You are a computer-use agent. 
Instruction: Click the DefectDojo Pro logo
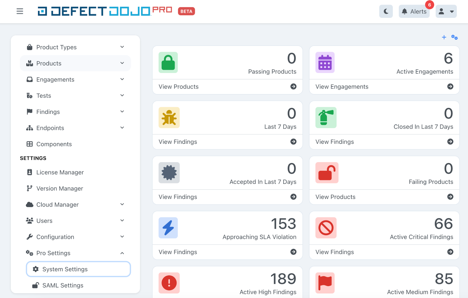105,11
